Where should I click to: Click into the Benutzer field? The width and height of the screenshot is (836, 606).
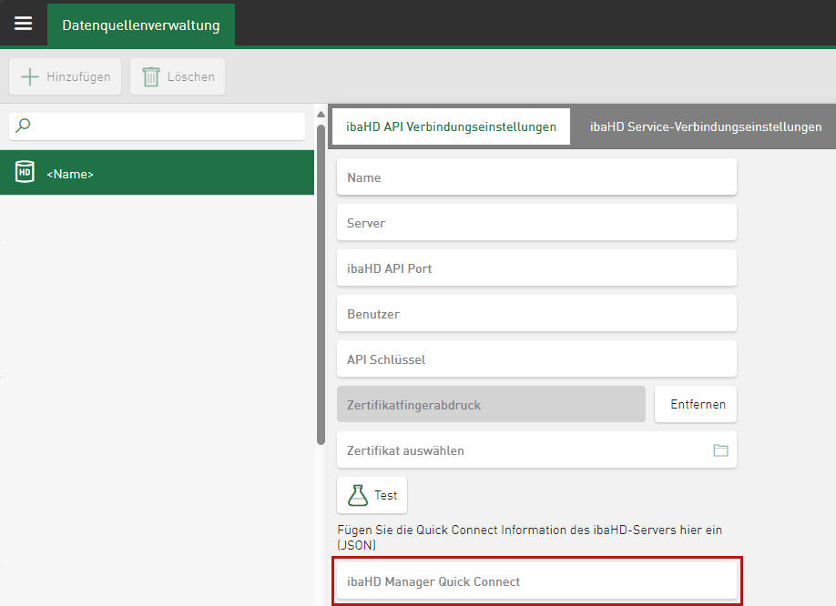coord(535,314)
